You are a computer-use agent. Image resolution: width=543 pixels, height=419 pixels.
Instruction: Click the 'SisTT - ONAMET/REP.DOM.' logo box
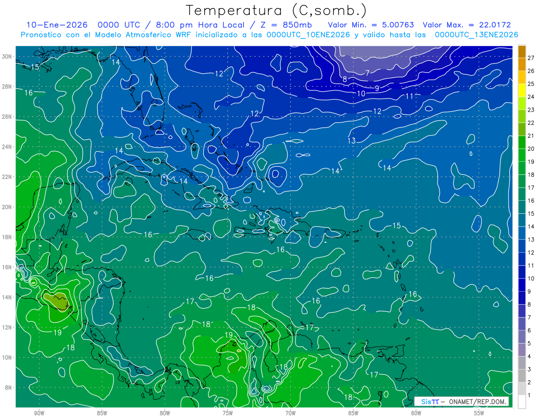462,401
